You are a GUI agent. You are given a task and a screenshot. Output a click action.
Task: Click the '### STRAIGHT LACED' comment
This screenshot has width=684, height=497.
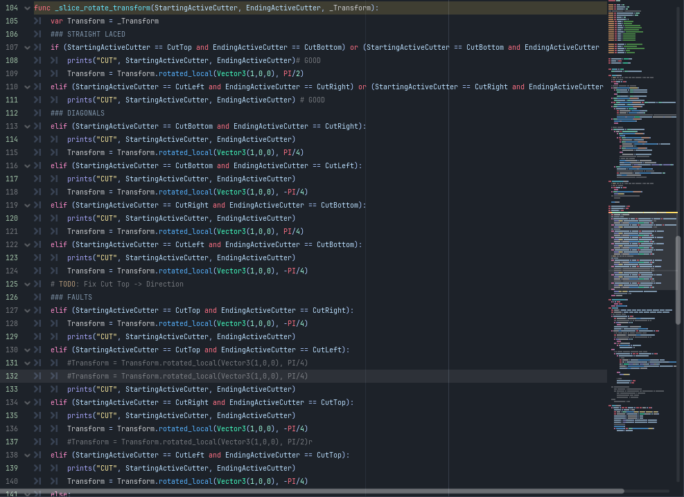click(x=88, y=34)
